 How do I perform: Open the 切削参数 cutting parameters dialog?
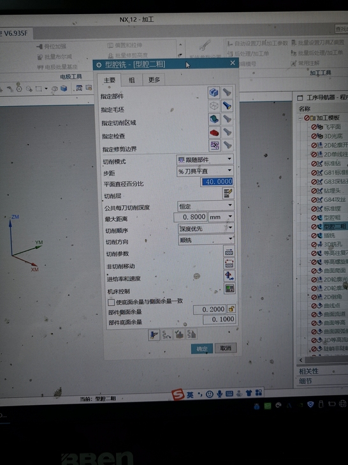(229, 252)
